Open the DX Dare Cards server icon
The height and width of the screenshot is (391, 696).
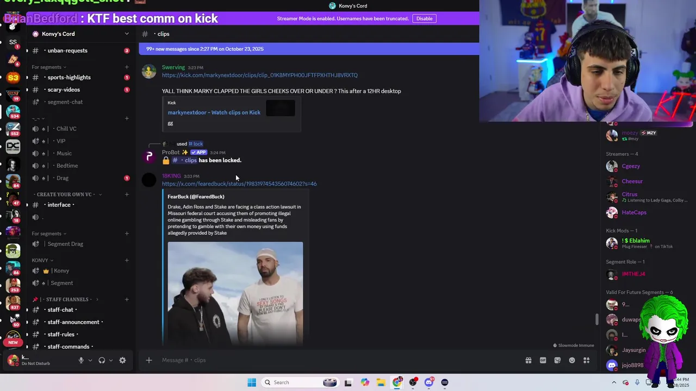click(x=13, y=146)
